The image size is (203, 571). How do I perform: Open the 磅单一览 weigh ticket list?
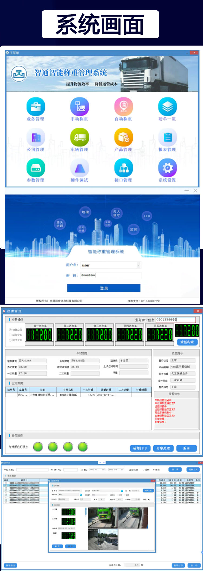168,106
